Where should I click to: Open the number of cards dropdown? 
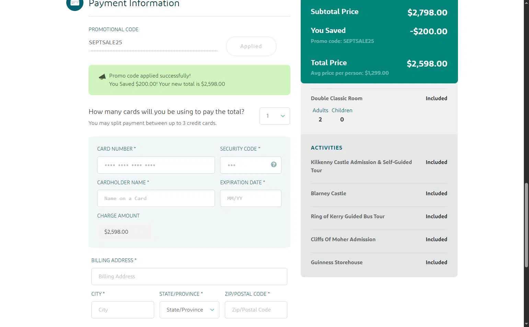(275, 116)
